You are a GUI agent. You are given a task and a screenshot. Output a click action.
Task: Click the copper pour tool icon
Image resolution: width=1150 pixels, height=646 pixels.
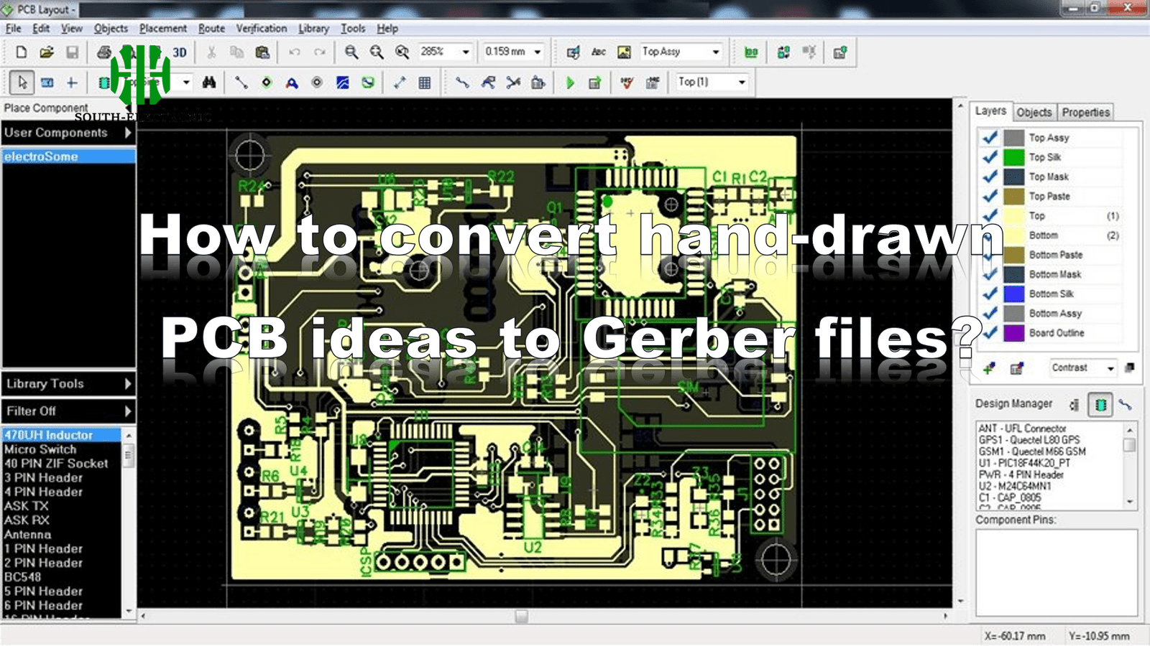click(x=343, y=83)
